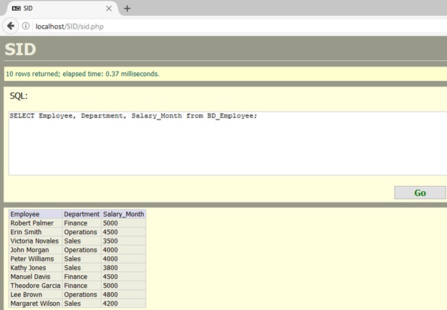This screenshot has height=310, width=447.
Task: Open a new tab with the plus button
Action: 127,9
